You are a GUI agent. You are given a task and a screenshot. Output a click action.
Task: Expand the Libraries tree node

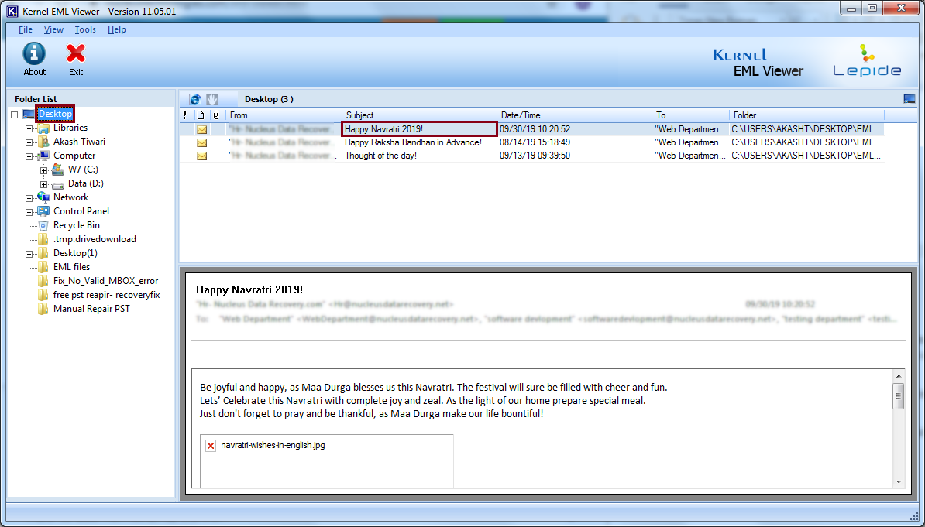[29, 128]
